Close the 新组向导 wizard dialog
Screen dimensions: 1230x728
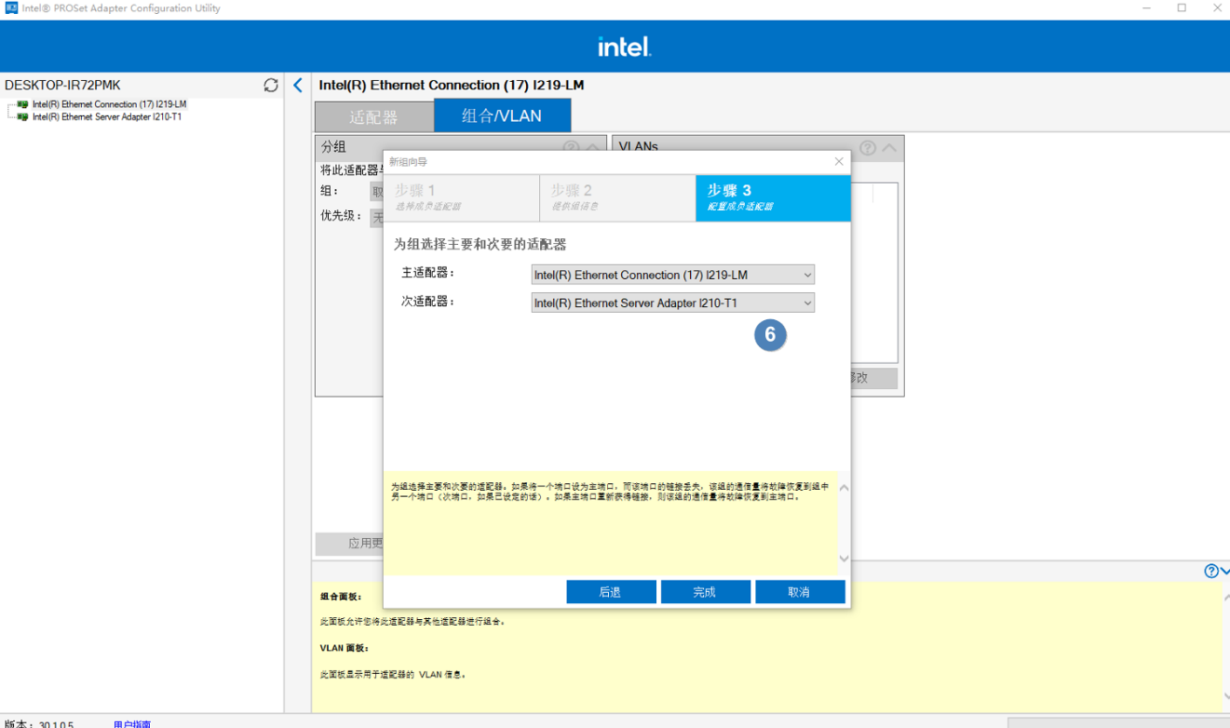[x=839, y=162]
